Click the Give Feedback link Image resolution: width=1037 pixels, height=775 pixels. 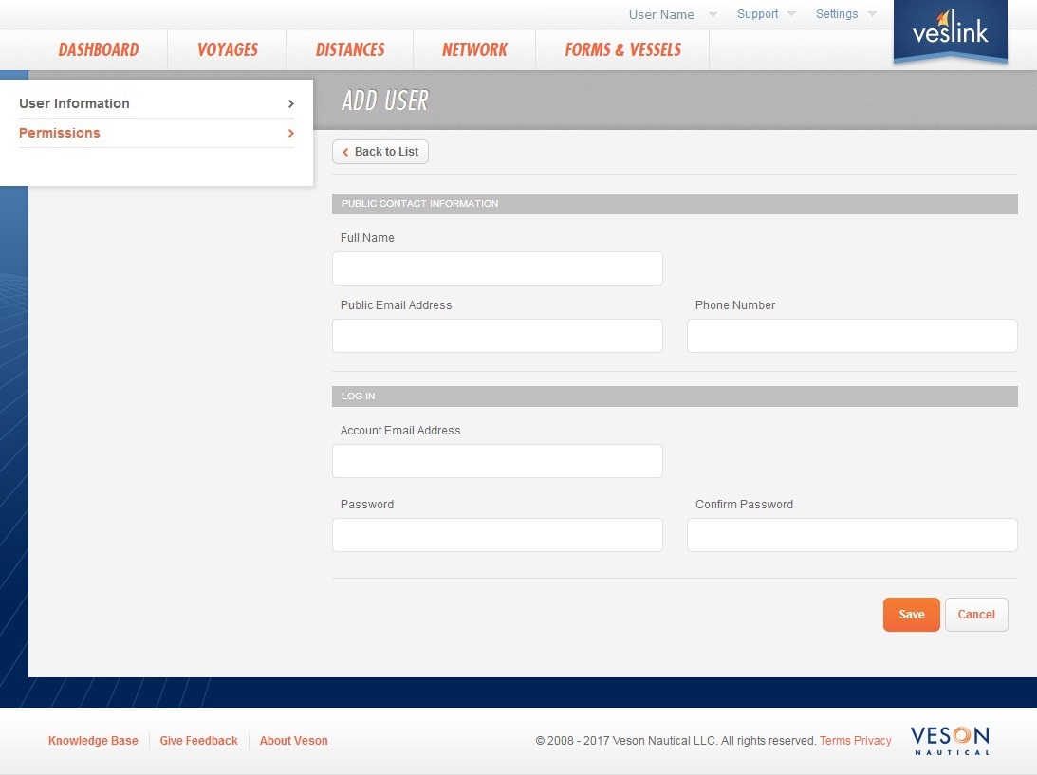(x=198, y=740)
